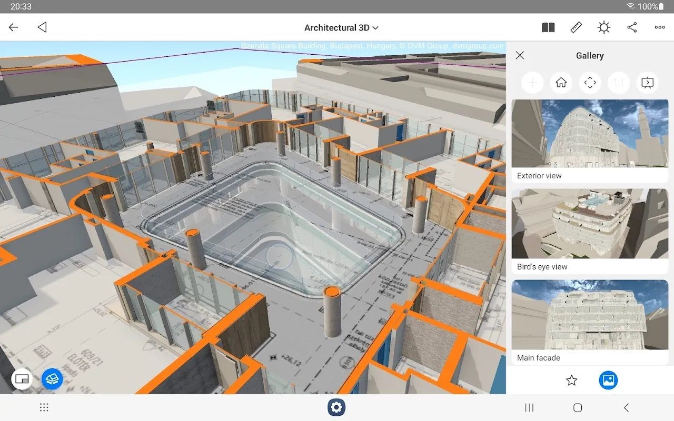Select the ruler measure tool
The height and width of the screenshot is (421, 674).
(576, 28)
